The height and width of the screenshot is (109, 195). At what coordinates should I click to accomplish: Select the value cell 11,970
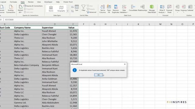click(x=73, y=31)
